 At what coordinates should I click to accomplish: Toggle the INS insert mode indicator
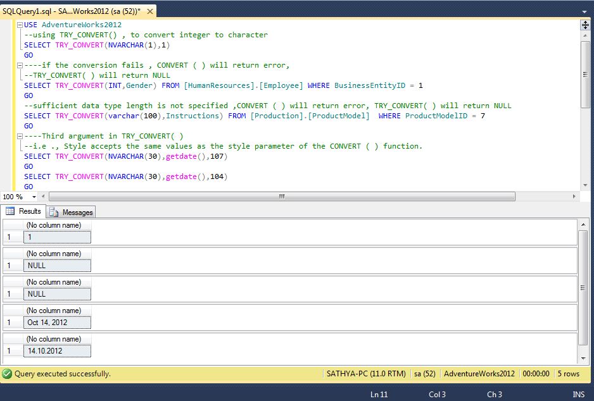[x=578, y=394]
